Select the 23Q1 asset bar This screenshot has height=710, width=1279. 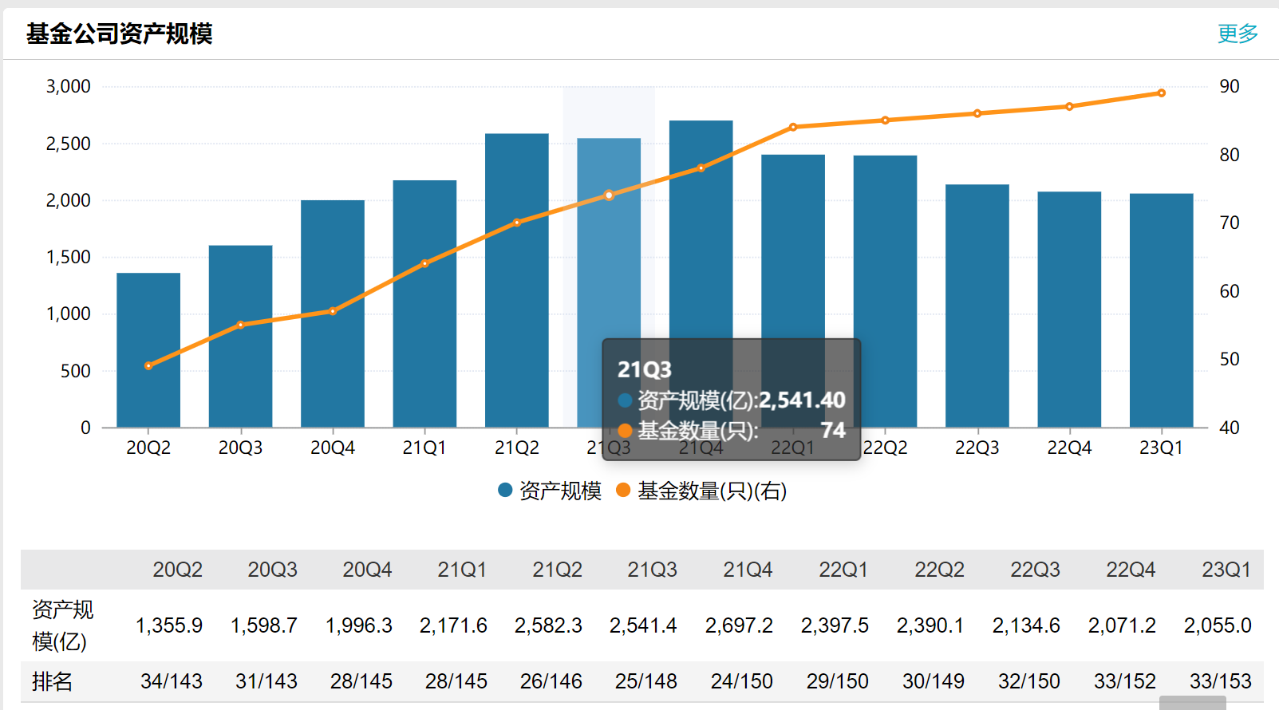coord(1161,311)
